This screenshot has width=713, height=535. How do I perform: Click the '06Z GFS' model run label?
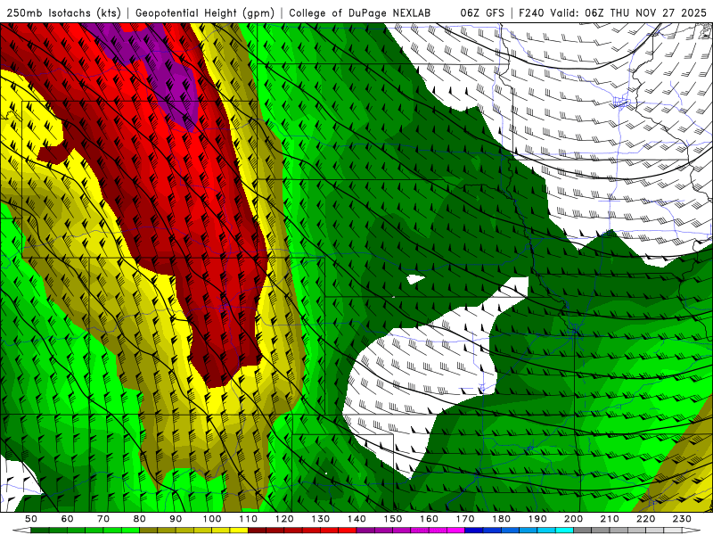pos(482,12)
